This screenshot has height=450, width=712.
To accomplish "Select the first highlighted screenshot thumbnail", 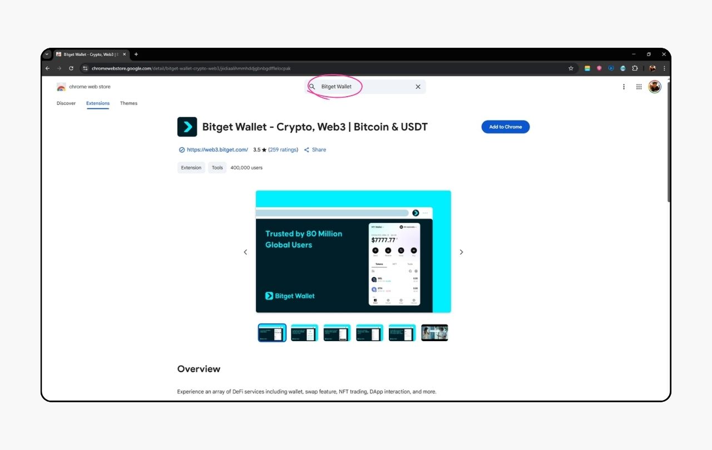I will tap(272, 333).
